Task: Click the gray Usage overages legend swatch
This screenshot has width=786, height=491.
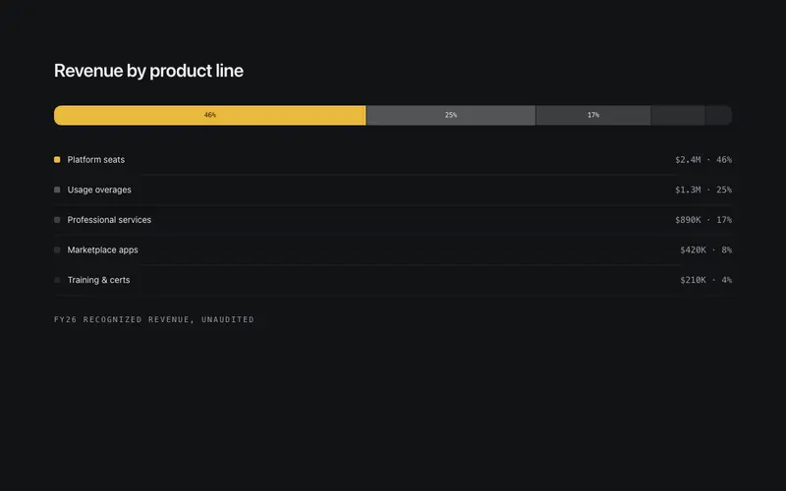Action: coord(57,190)
